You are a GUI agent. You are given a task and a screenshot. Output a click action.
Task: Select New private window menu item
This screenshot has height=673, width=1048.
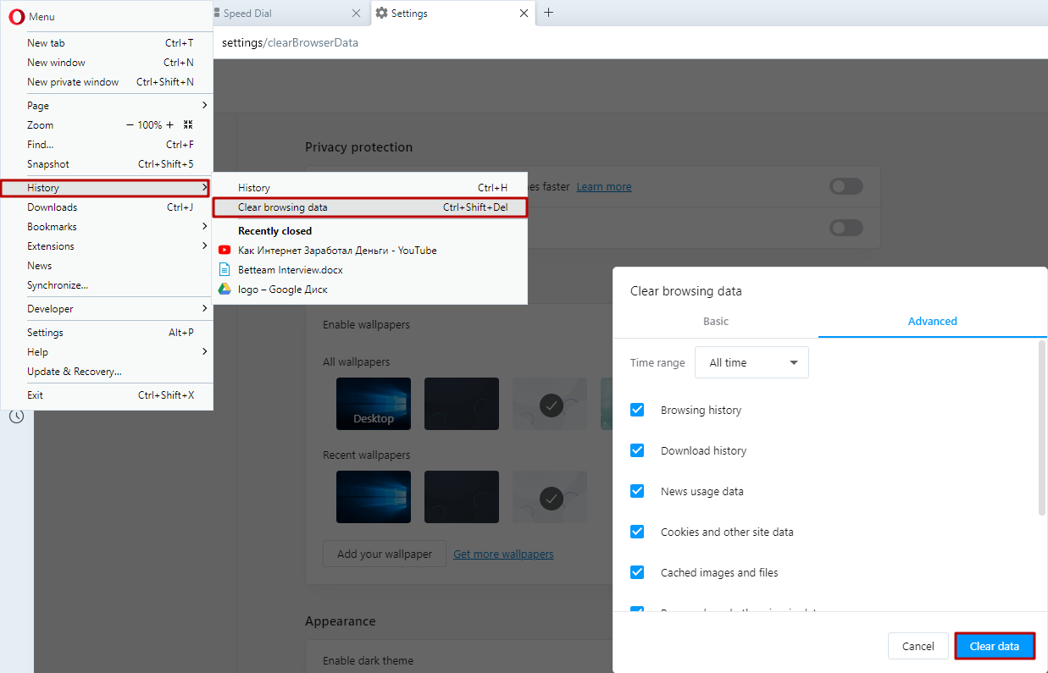pos(106,82)
